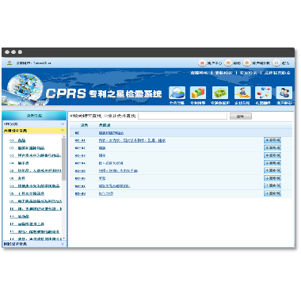Collapse the yellow highlighted design classification section
The height and width of the screenshot is (301, 301).
pyautogui.click(x=63, y=131)
